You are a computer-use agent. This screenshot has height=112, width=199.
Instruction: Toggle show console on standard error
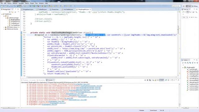[163, 80]
